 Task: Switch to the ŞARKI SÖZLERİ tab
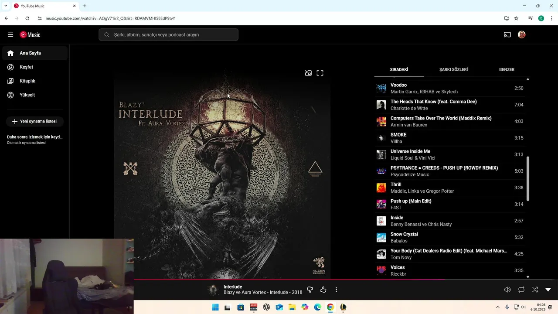click(453, 70)
